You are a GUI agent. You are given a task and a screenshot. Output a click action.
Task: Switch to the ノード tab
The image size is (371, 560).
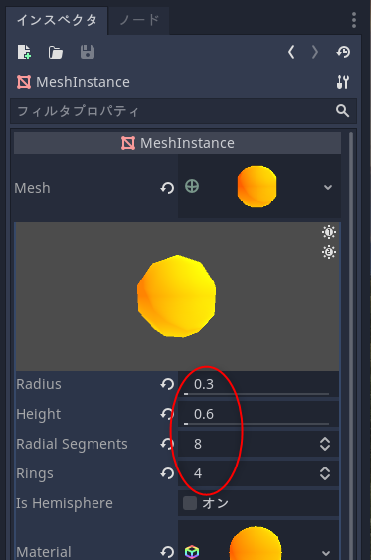[x=139, y=20]
